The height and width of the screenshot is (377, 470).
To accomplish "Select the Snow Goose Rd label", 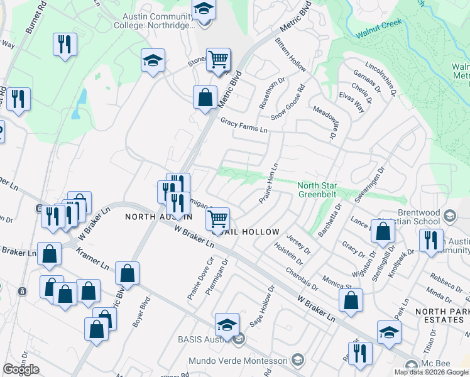I will (288, 102).
